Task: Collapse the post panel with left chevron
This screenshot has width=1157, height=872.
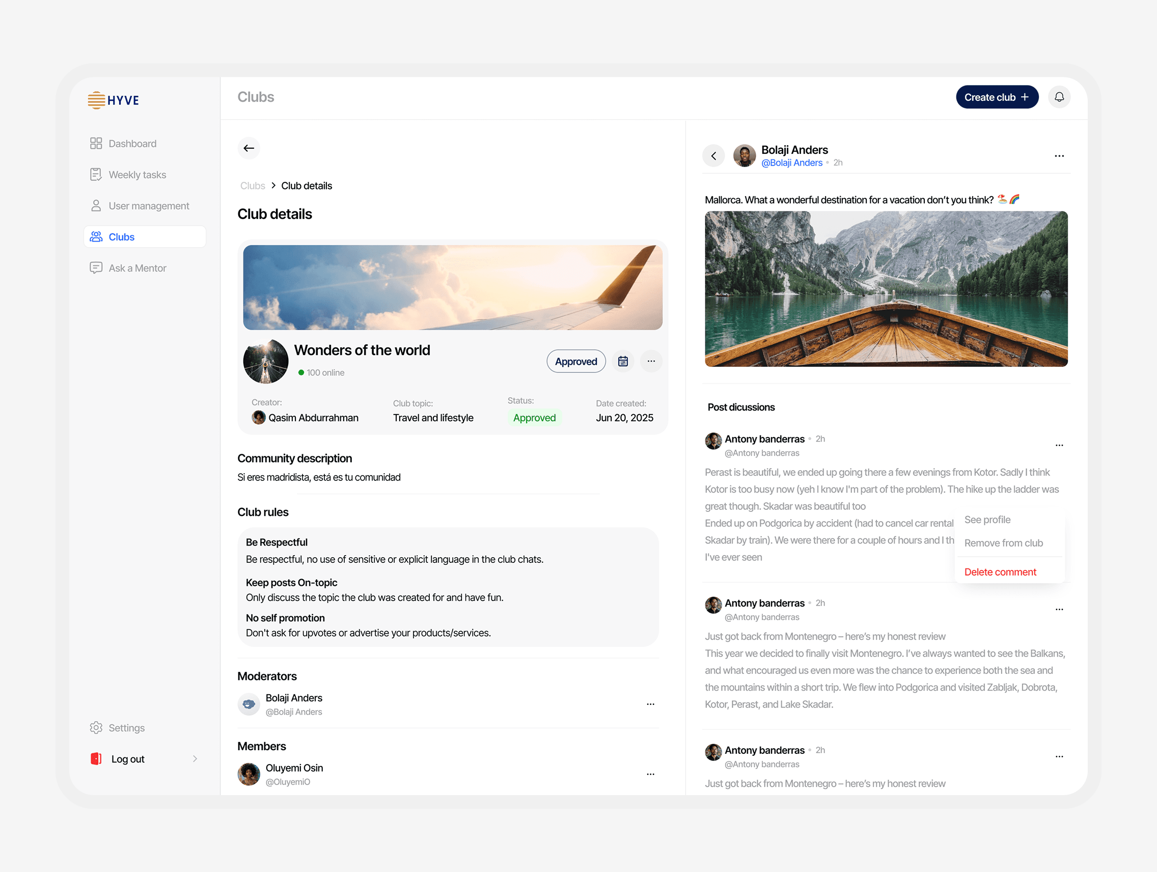Action: pos(713,155)
